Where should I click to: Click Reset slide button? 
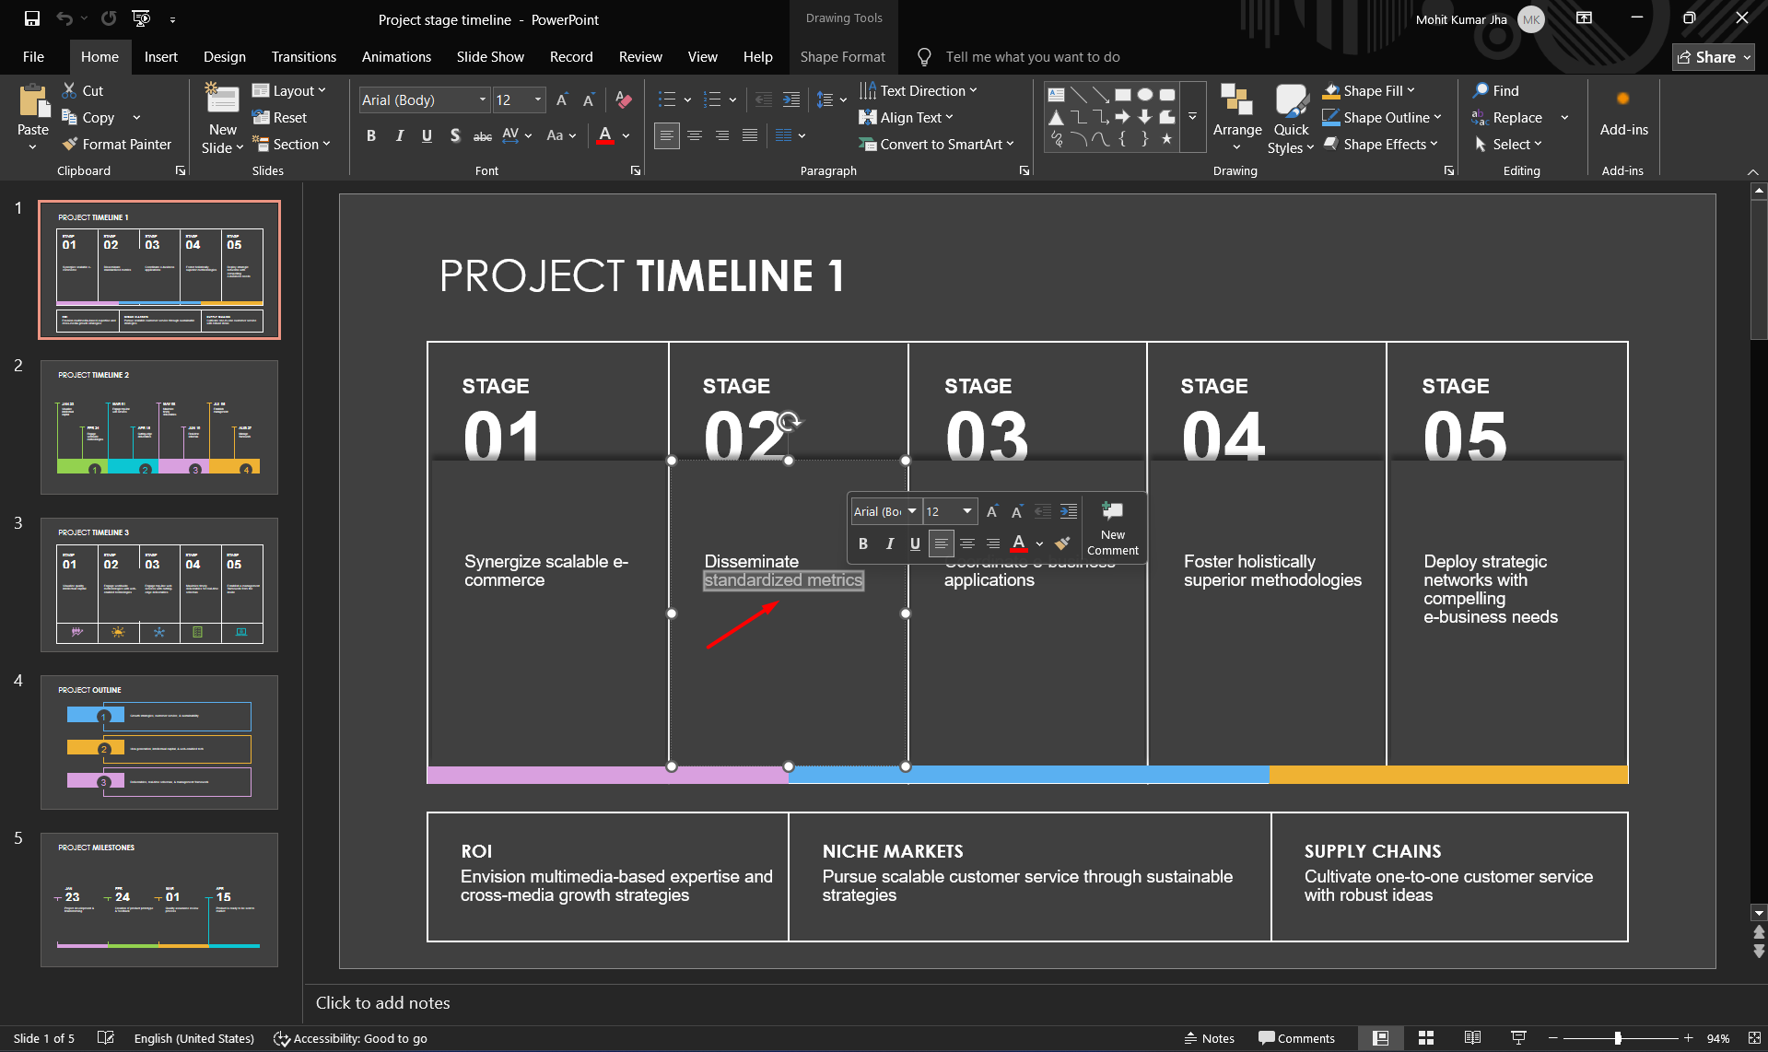pyautogui.click(x=279, y=117)
